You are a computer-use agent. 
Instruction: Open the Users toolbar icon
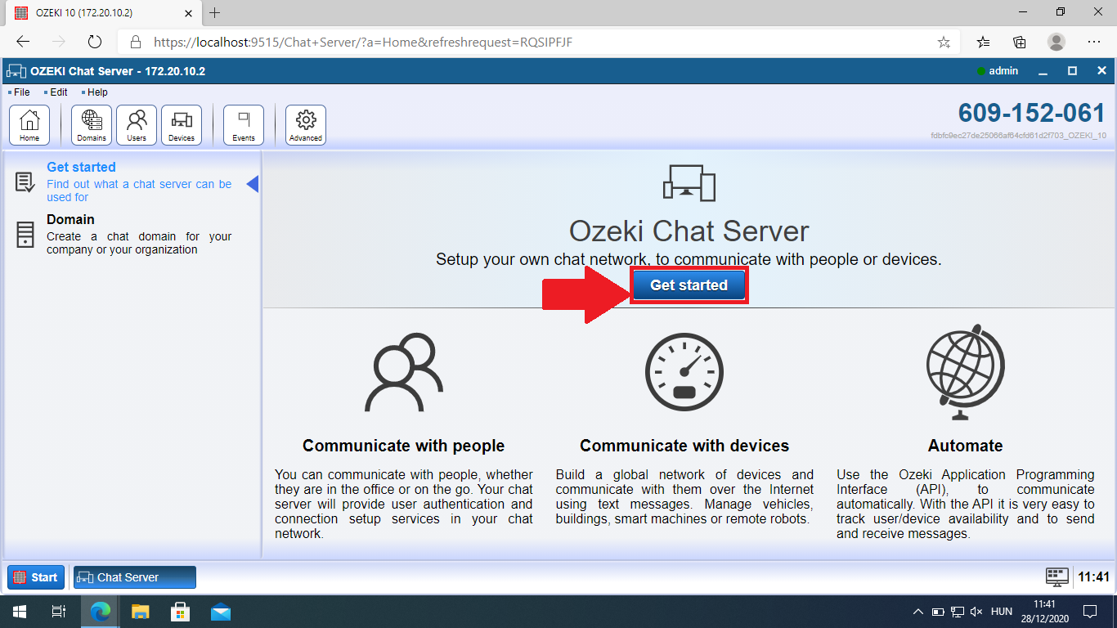point(137,124)
